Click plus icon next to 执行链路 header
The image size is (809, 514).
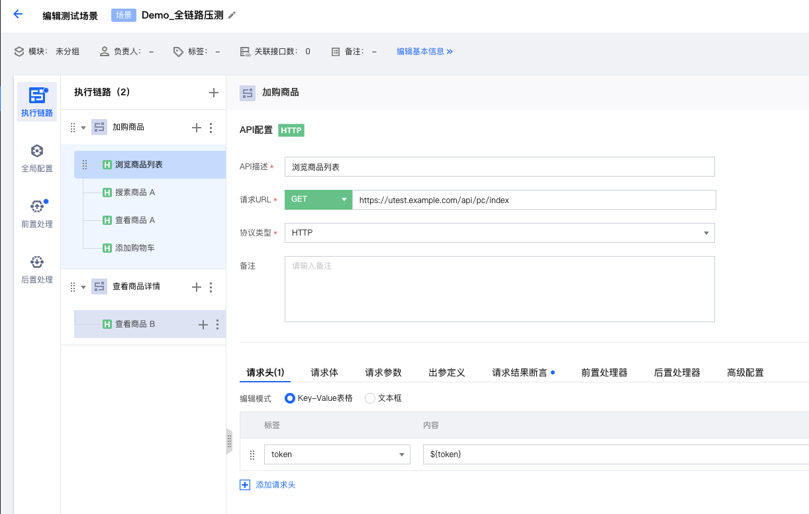(x=213, y=93)
